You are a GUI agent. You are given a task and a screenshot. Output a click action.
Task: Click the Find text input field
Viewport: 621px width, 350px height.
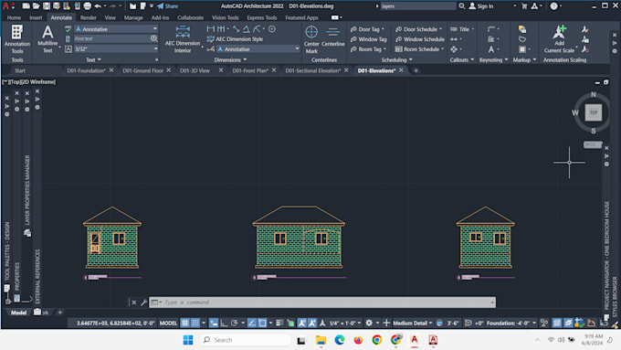pyautogui.click(x=112, y=39)
